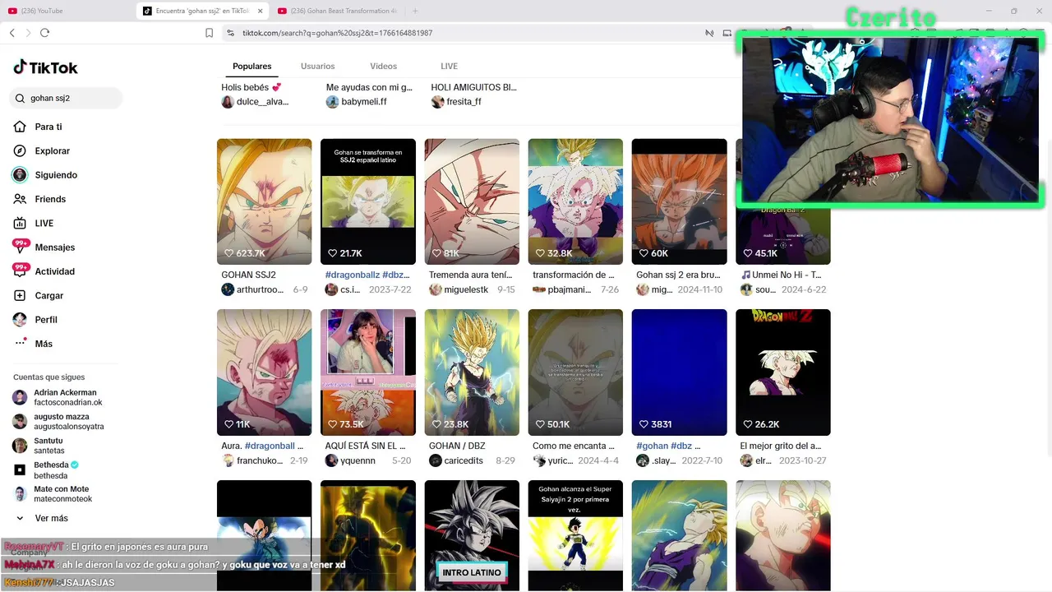
Task: Click the #dragonballz hashtag
Action: click(x=353, y=275)
